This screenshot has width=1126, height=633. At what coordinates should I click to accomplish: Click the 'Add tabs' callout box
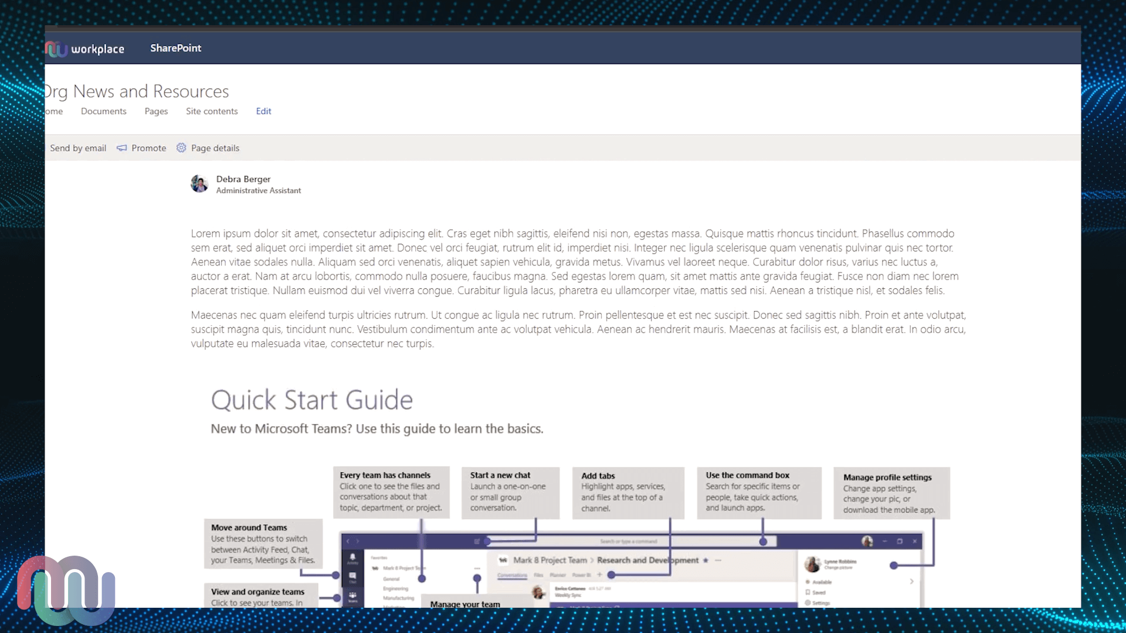628,493
